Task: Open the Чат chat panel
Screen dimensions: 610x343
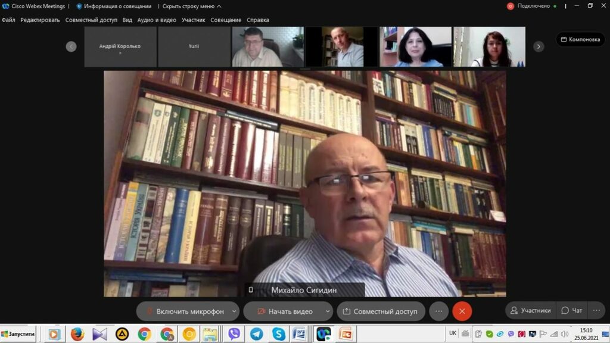Action: (572, 310)
